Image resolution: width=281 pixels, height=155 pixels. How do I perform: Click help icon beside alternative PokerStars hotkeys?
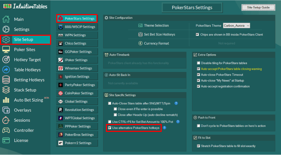point(164,128)
